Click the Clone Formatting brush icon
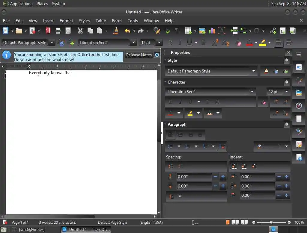The height and width of the screenshot is (233, 307). (x=116, y=31)
